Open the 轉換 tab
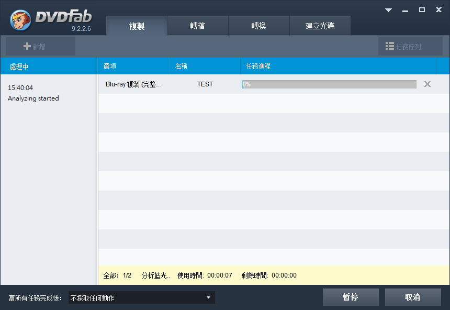Image resolution: width=450 pixels, height=310 pixels. pos(259,26)
